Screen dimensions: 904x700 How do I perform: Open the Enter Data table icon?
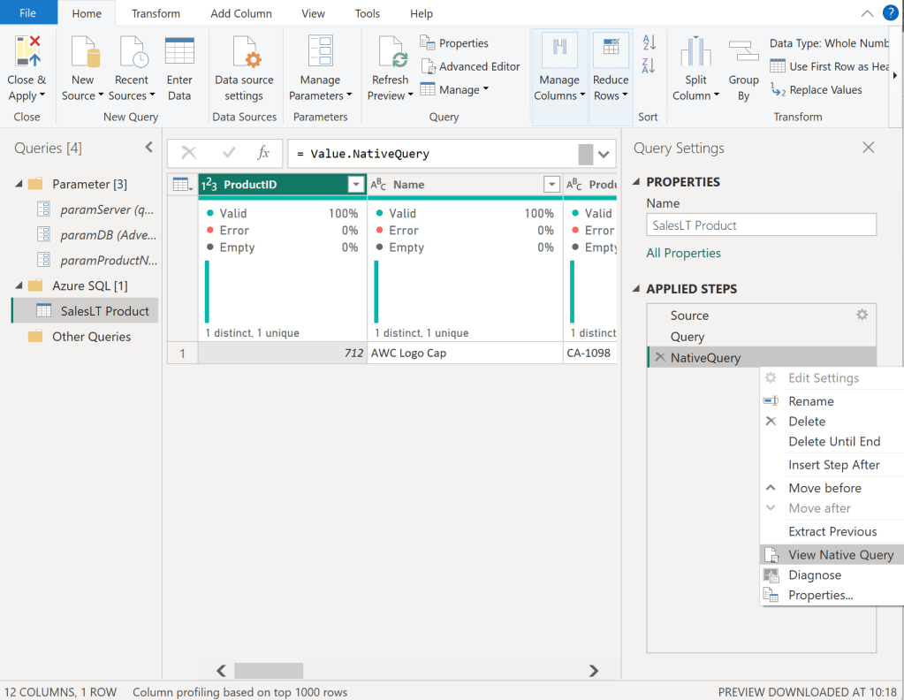click(x=179, y=52)
